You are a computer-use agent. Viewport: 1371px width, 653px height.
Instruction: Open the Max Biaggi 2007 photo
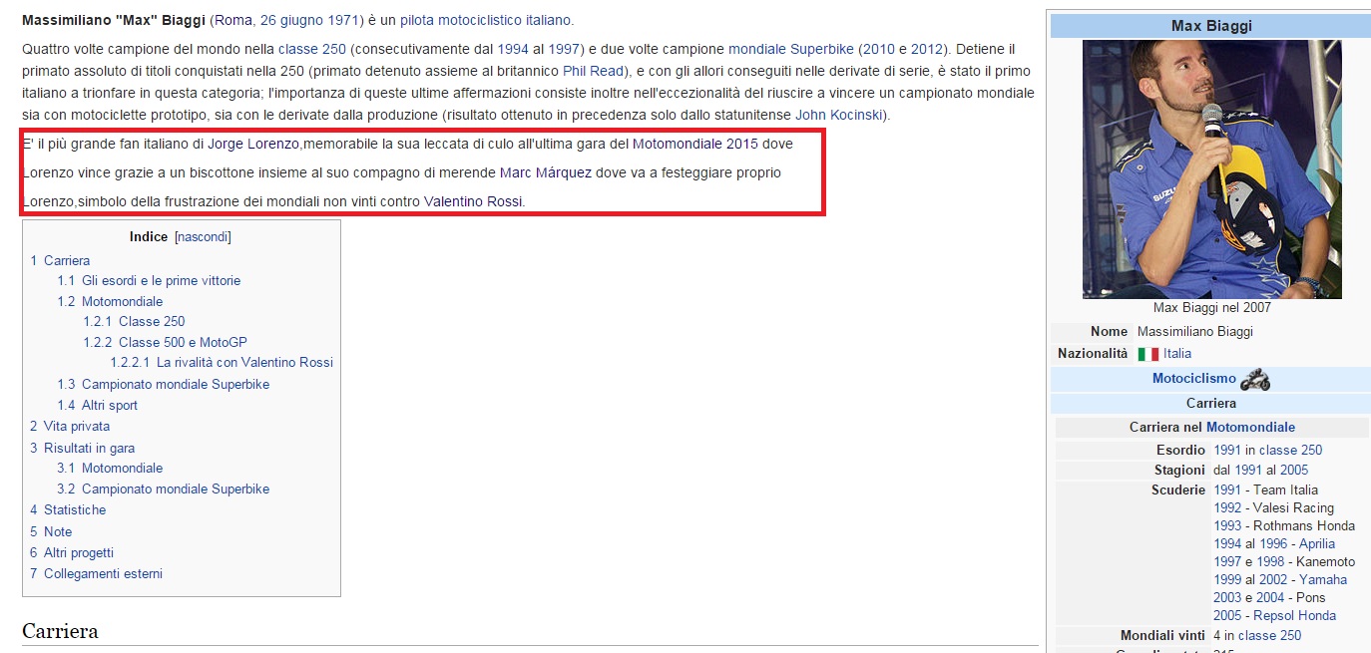click(x=1211, y=169)
